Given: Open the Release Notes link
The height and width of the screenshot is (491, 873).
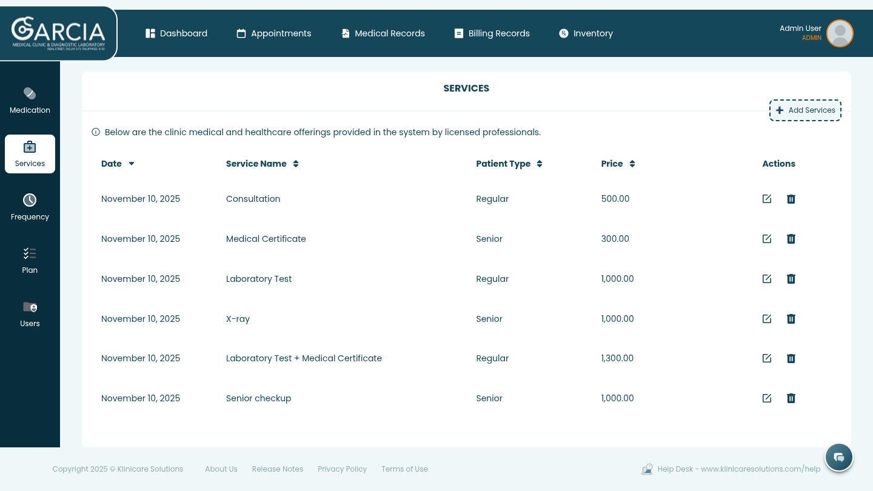Looking at the screenshot, I should point(277,469).
